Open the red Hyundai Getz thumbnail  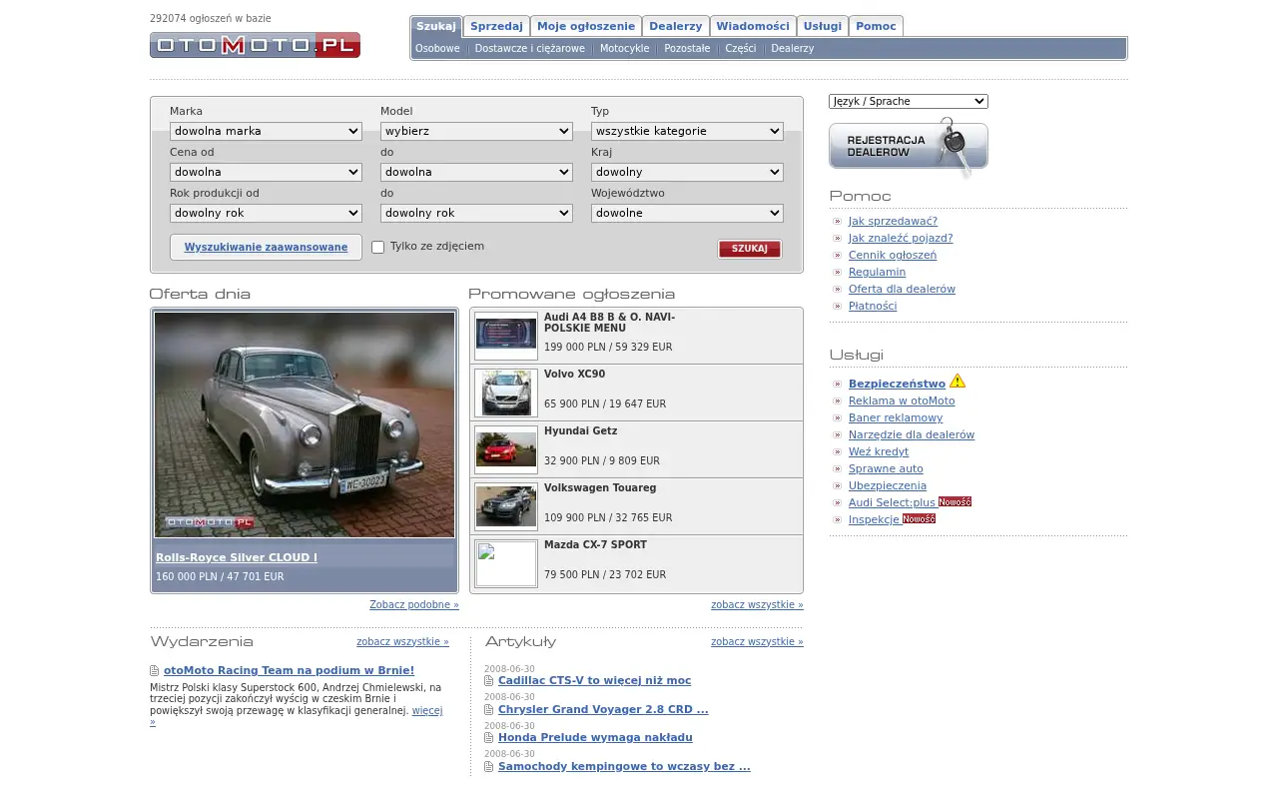pos(506,449)
